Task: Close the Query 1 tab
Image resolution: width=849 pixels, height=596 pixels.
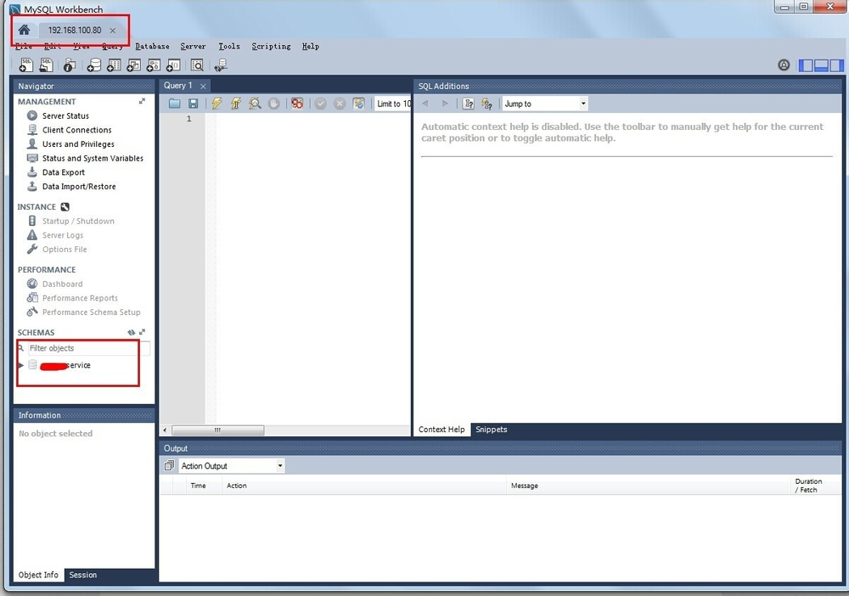Action: tap(203, 86)
